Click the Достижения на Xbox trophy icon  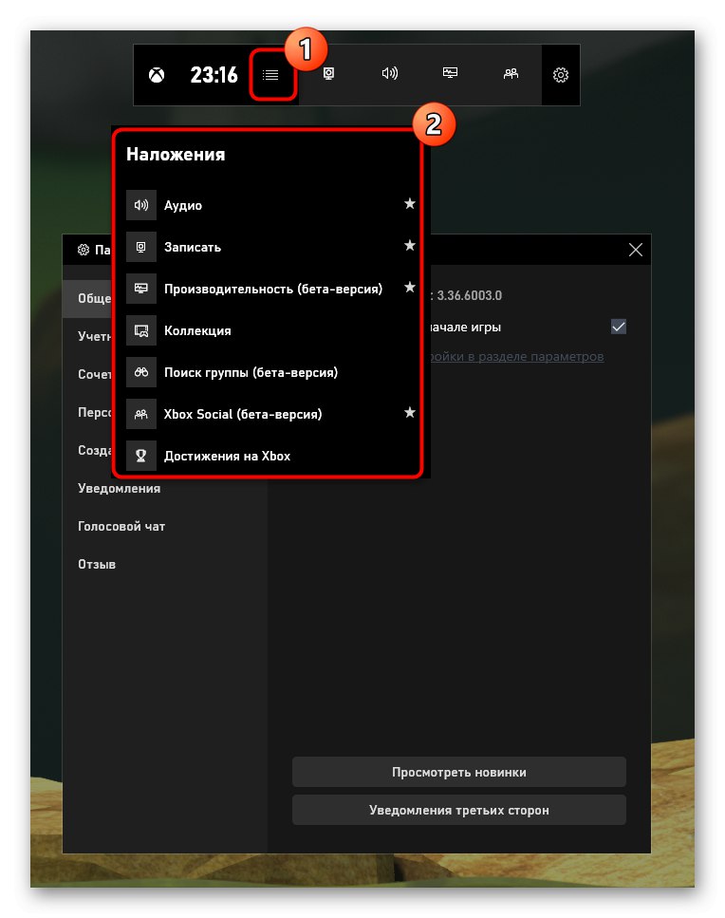coord(141,456)
